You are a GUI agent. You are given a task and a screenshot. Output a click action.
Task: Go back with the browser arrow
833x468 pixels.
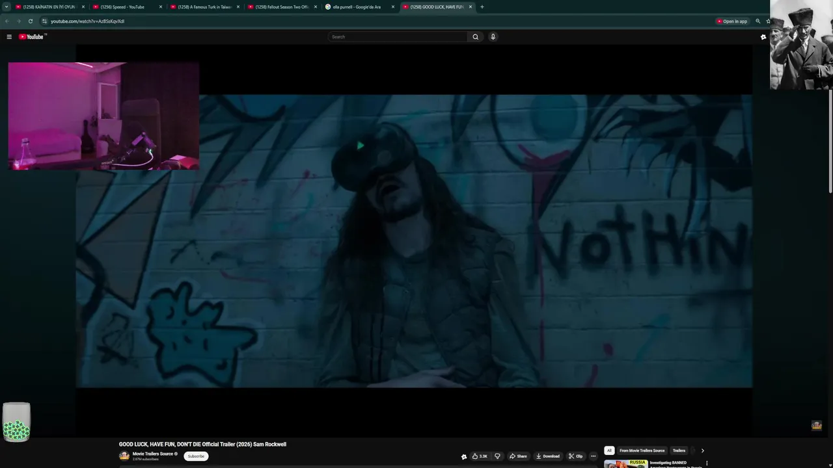[x=7, y=21]
